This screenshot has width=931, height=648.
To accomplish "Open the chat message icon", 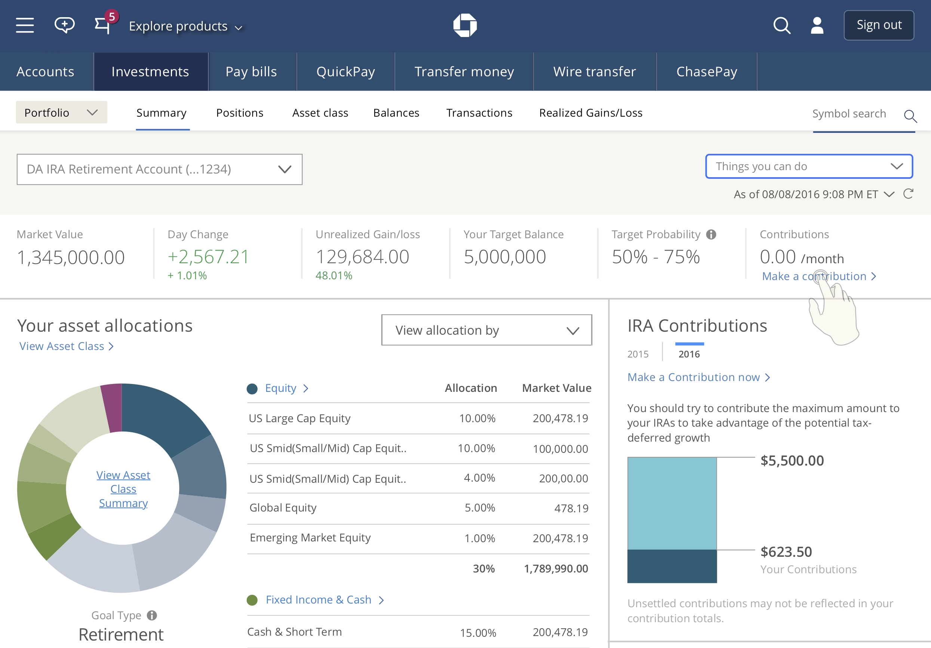I will pos(64,25).
